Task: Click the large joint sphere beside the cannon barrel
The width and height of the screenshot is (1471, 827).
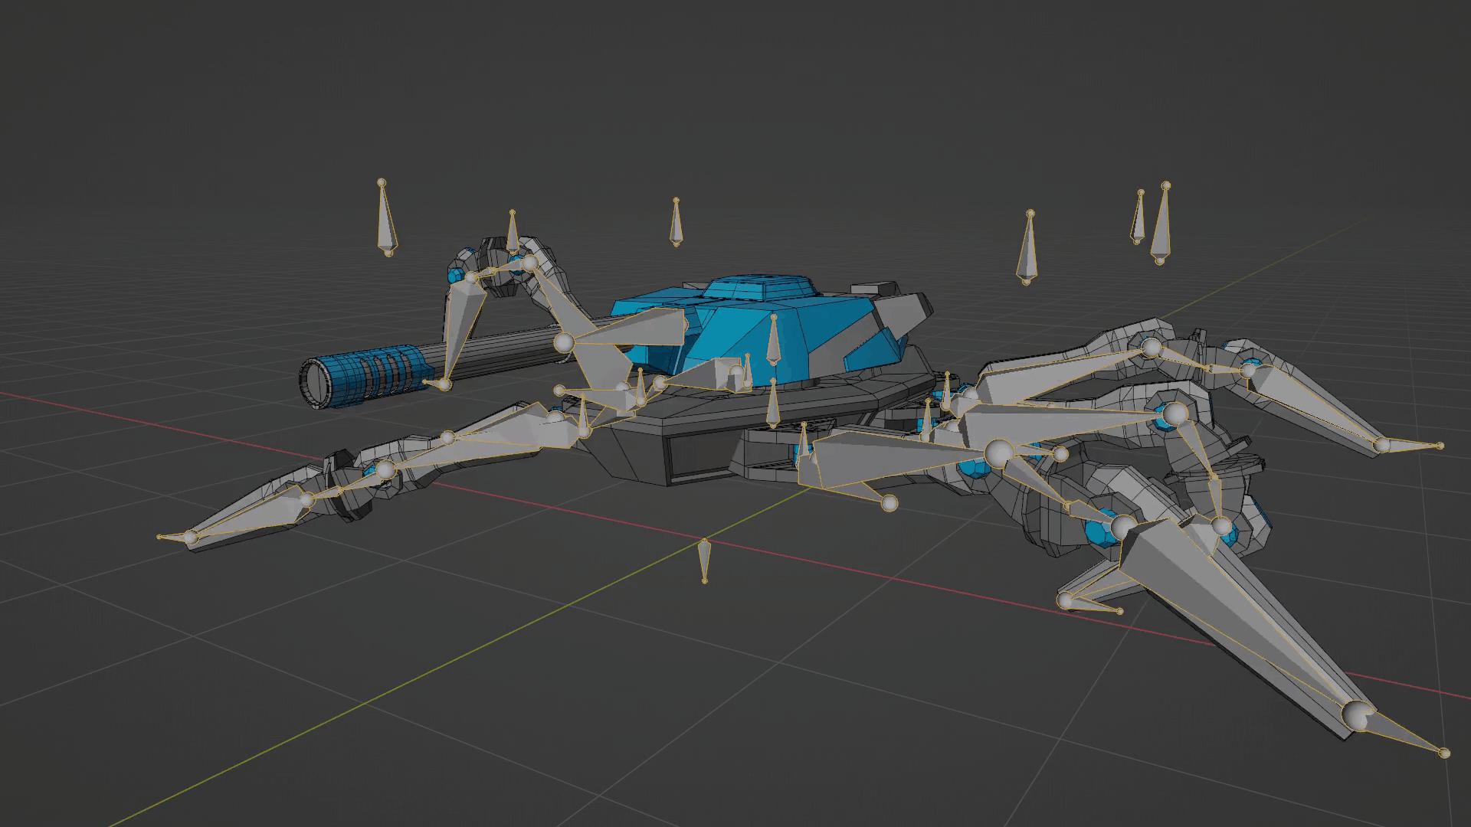Action: tap(564, 342)
